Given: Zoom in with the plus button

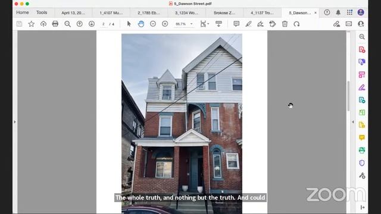Looking at the screenshot, I should click(165, 24).
